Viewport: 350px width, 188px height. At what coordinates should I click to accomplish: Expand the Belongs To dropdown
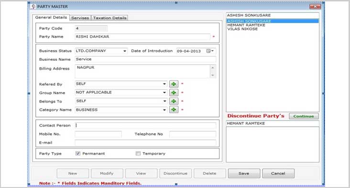point(164,101)
